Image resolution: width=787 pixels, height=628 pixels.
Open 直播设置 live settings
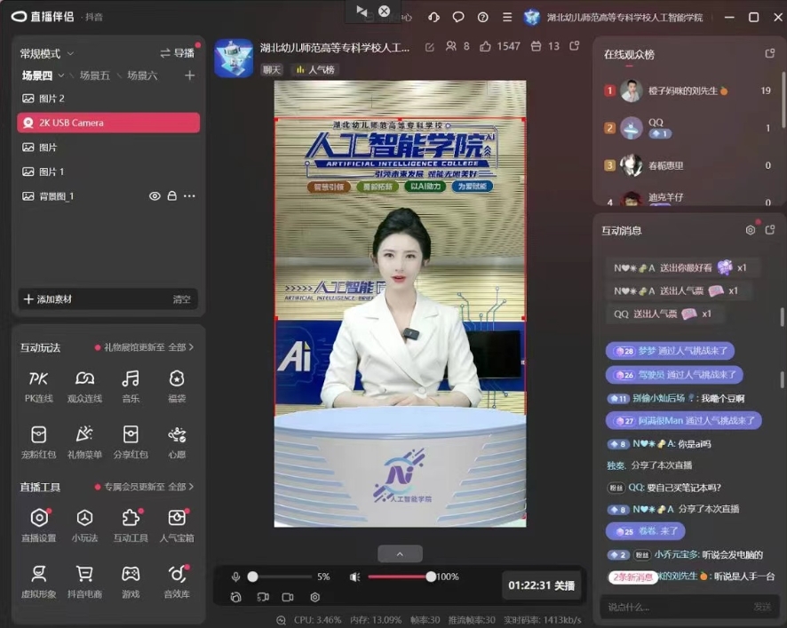coord(39,526)
